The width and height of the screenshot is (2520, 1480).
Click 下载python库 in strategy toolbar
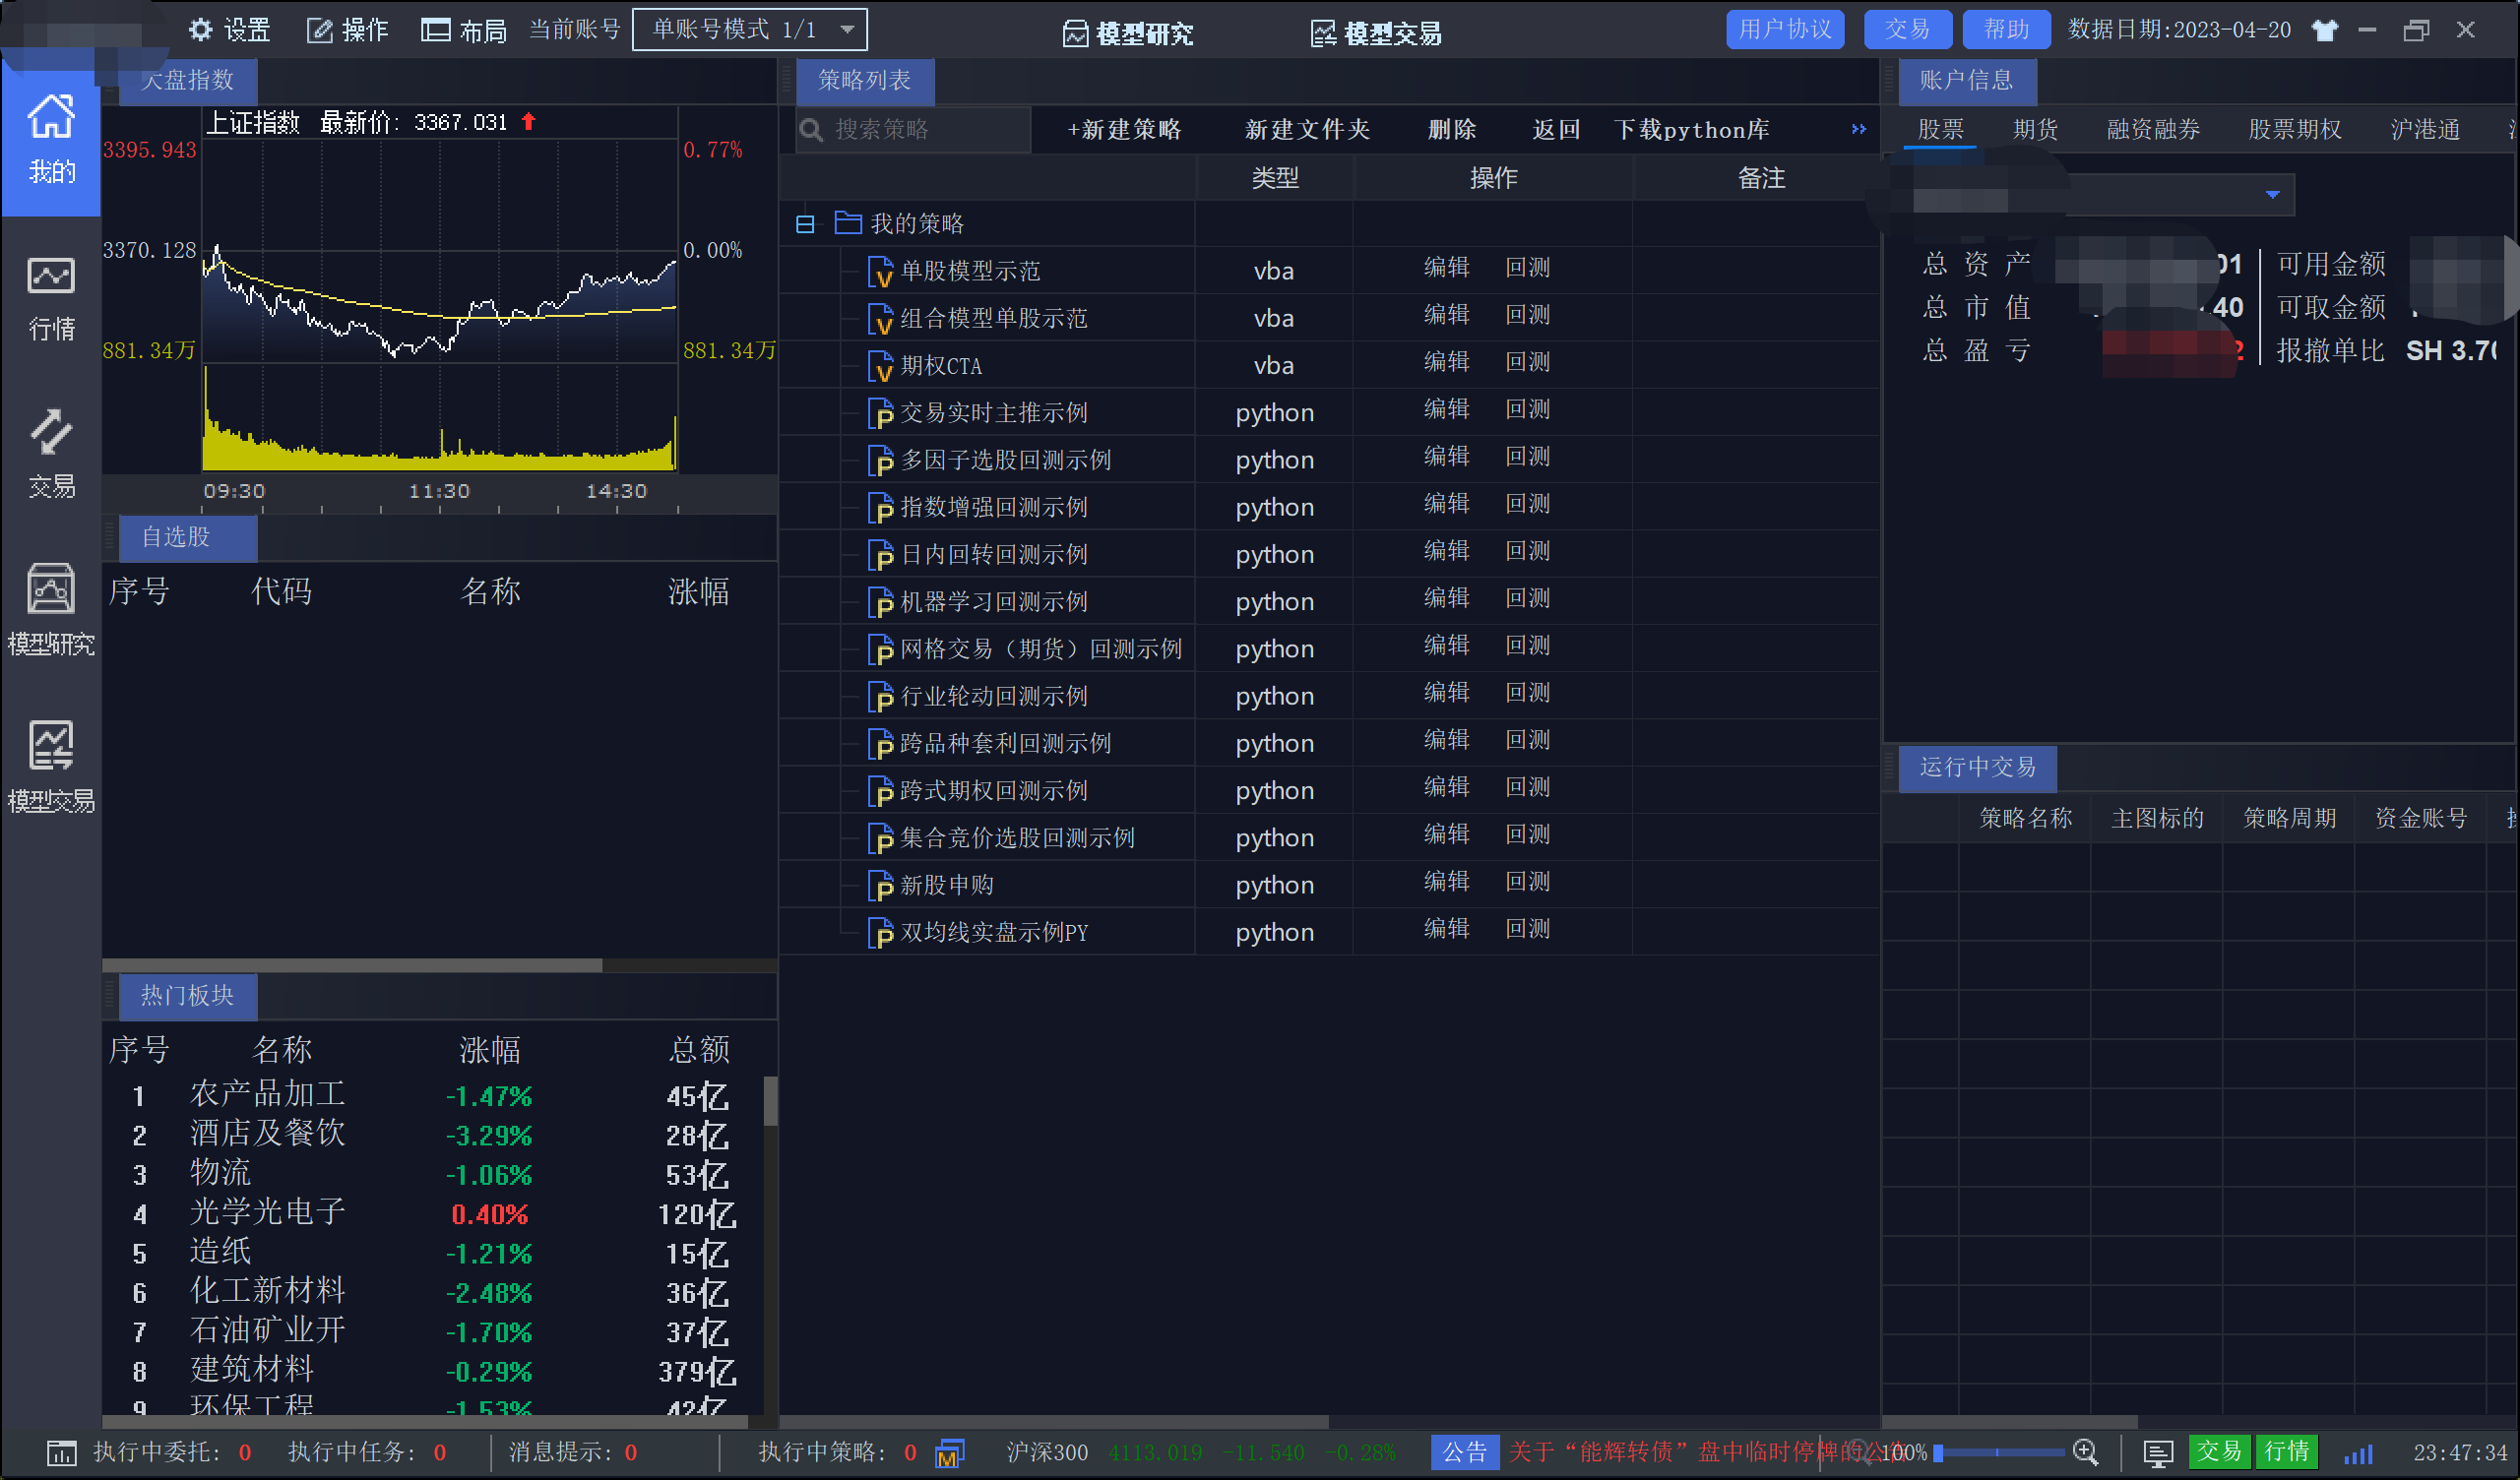pyautogui.click(x=1692, y=130)
